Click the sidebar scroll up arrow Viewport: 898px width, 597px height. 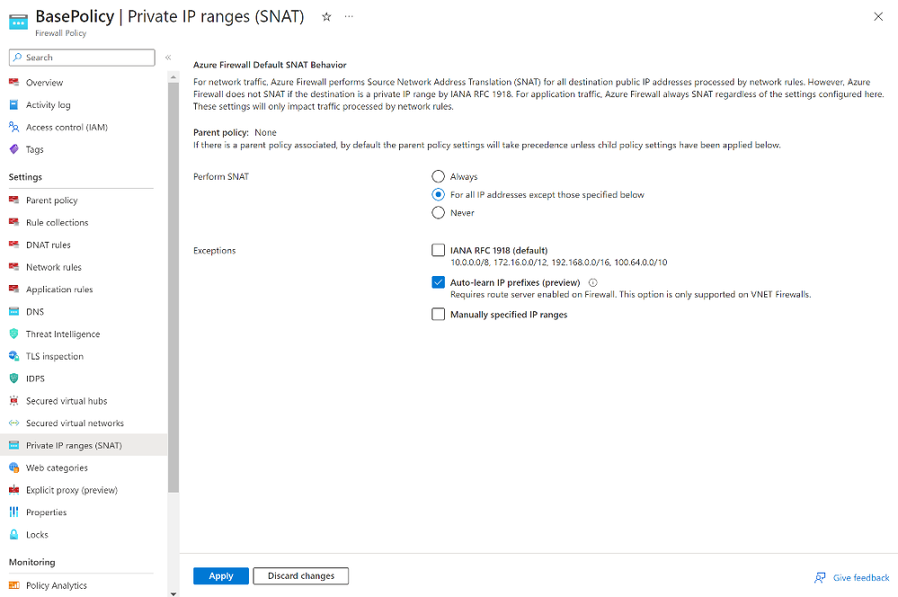coord(173,76)
